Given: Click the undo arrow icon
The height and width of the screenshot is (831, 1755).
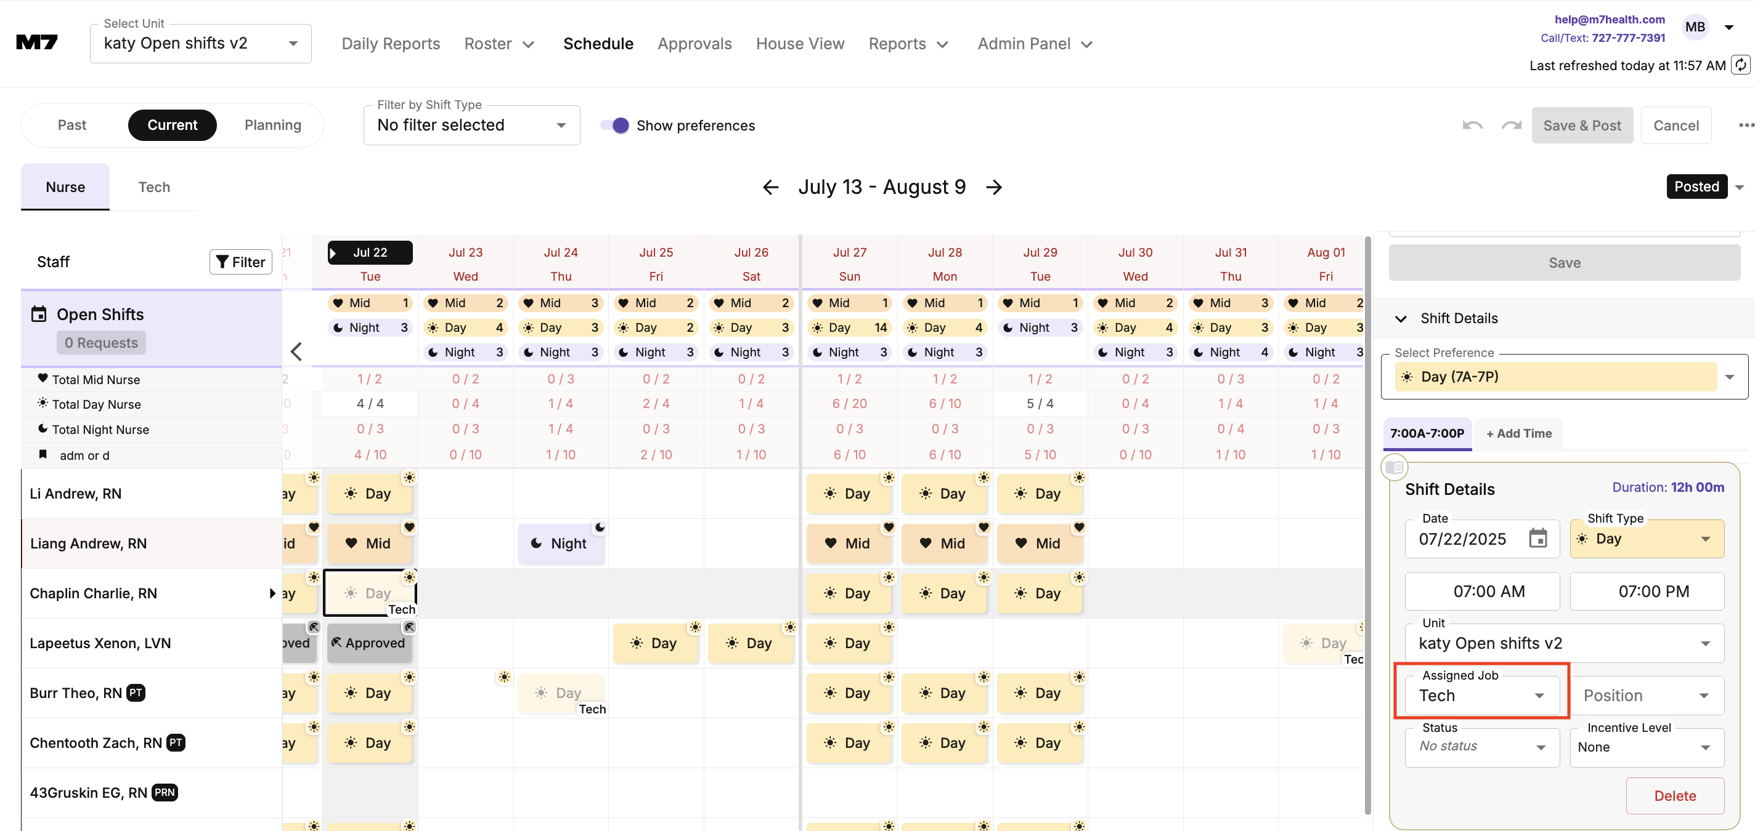Looking at the screenshot, I should coord(1472,125).
